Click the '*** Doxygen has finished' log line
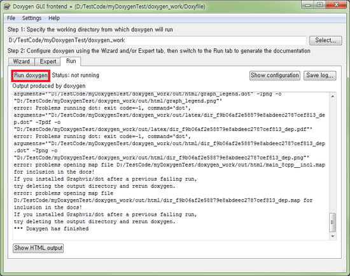This screenshot has width=350, height=276. click(x=51, y=229)
